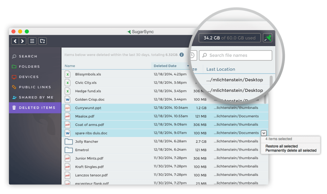Click the 2.7 GB size of Jolly Rancher
Viewport: 327px width, 194px height.
[x=201, y=142]
